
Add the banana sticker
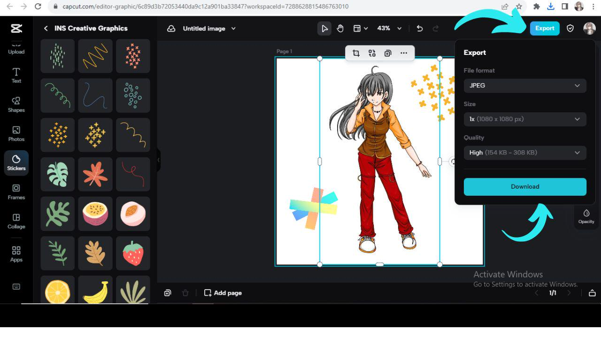click(95, 289)
